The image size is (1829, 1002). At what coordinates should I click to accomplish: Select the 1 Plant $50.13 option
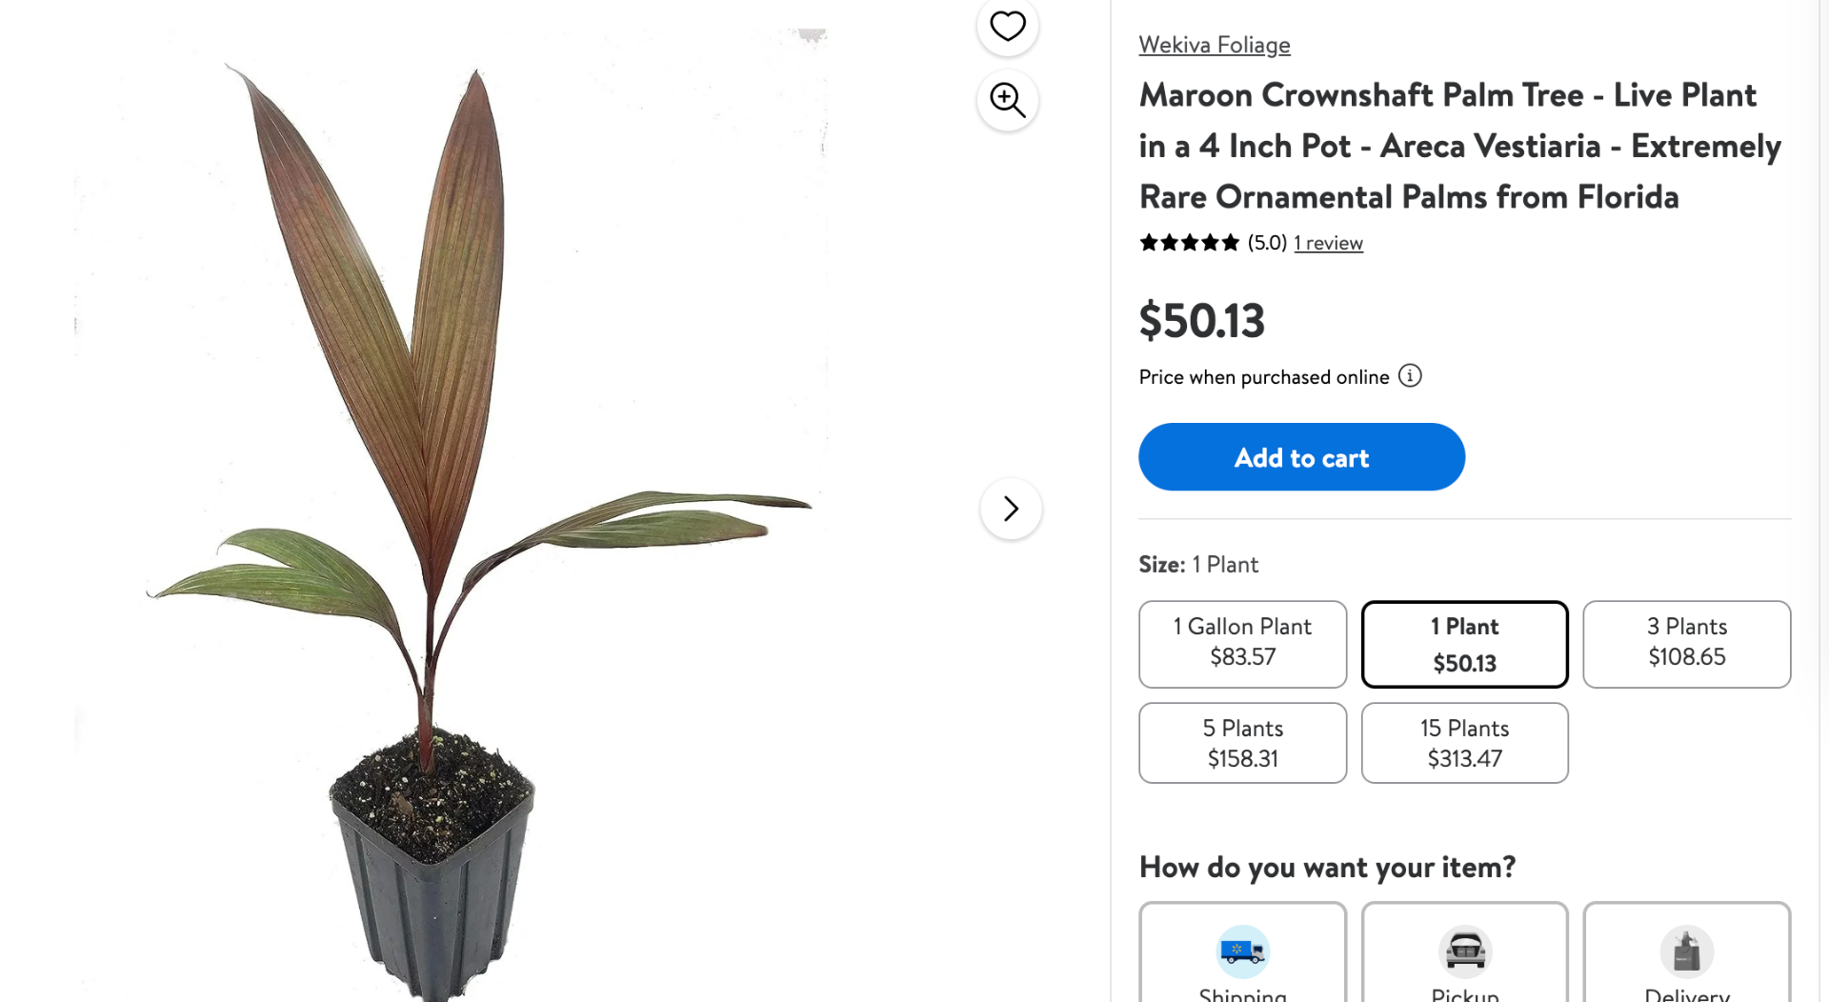click(1465, 644)
